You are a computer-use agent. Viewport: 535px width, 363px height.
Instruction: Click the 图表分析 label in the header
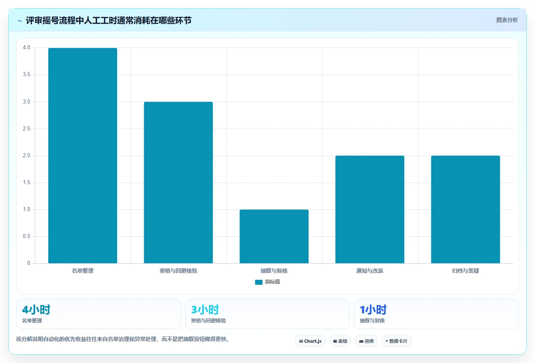(507, 20)
